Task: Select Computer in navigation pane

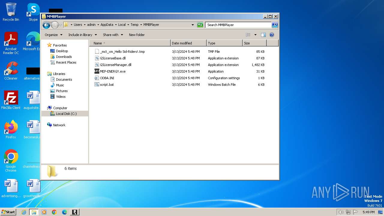Action: (60, 108)
